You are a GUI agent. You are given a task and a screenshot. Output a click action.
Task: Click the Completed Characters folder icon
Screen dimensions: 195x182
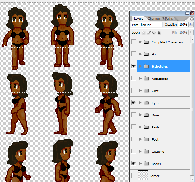coord(146,42)
